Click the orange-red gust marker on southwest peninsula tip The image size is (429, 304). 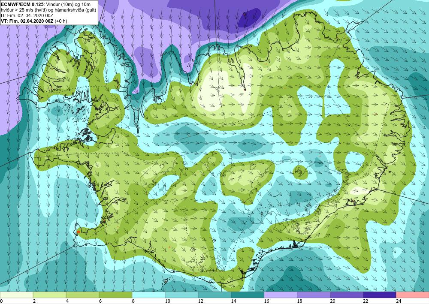click(x=79, y=232)
